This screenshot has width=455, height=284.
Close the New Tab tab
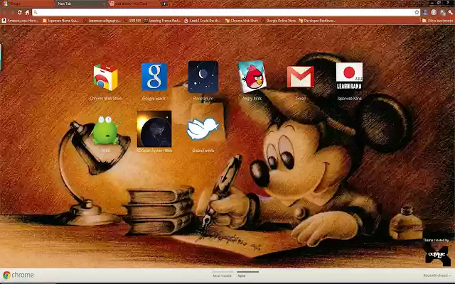pyautogui.click(x=104, y=4)
